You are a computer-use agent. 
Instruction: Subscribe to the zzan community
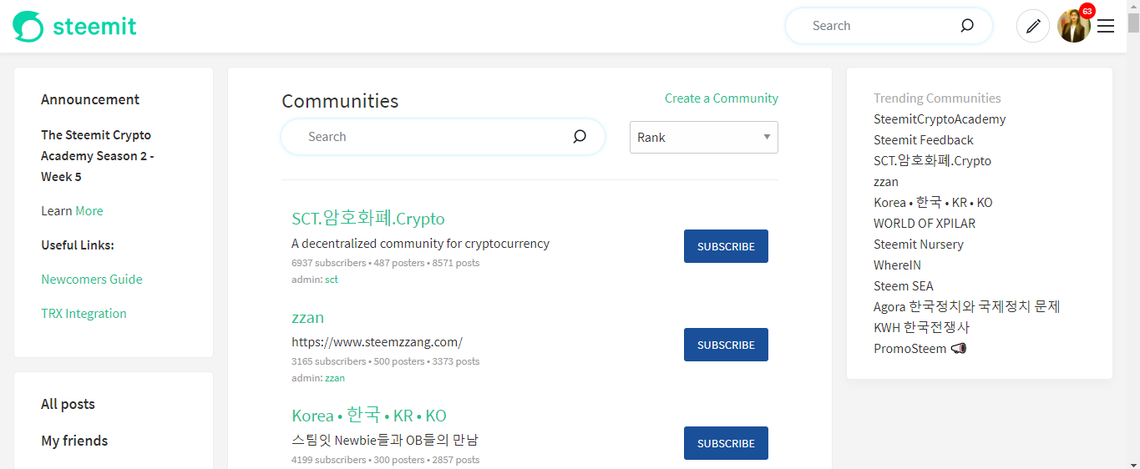(x=726, y=345)
